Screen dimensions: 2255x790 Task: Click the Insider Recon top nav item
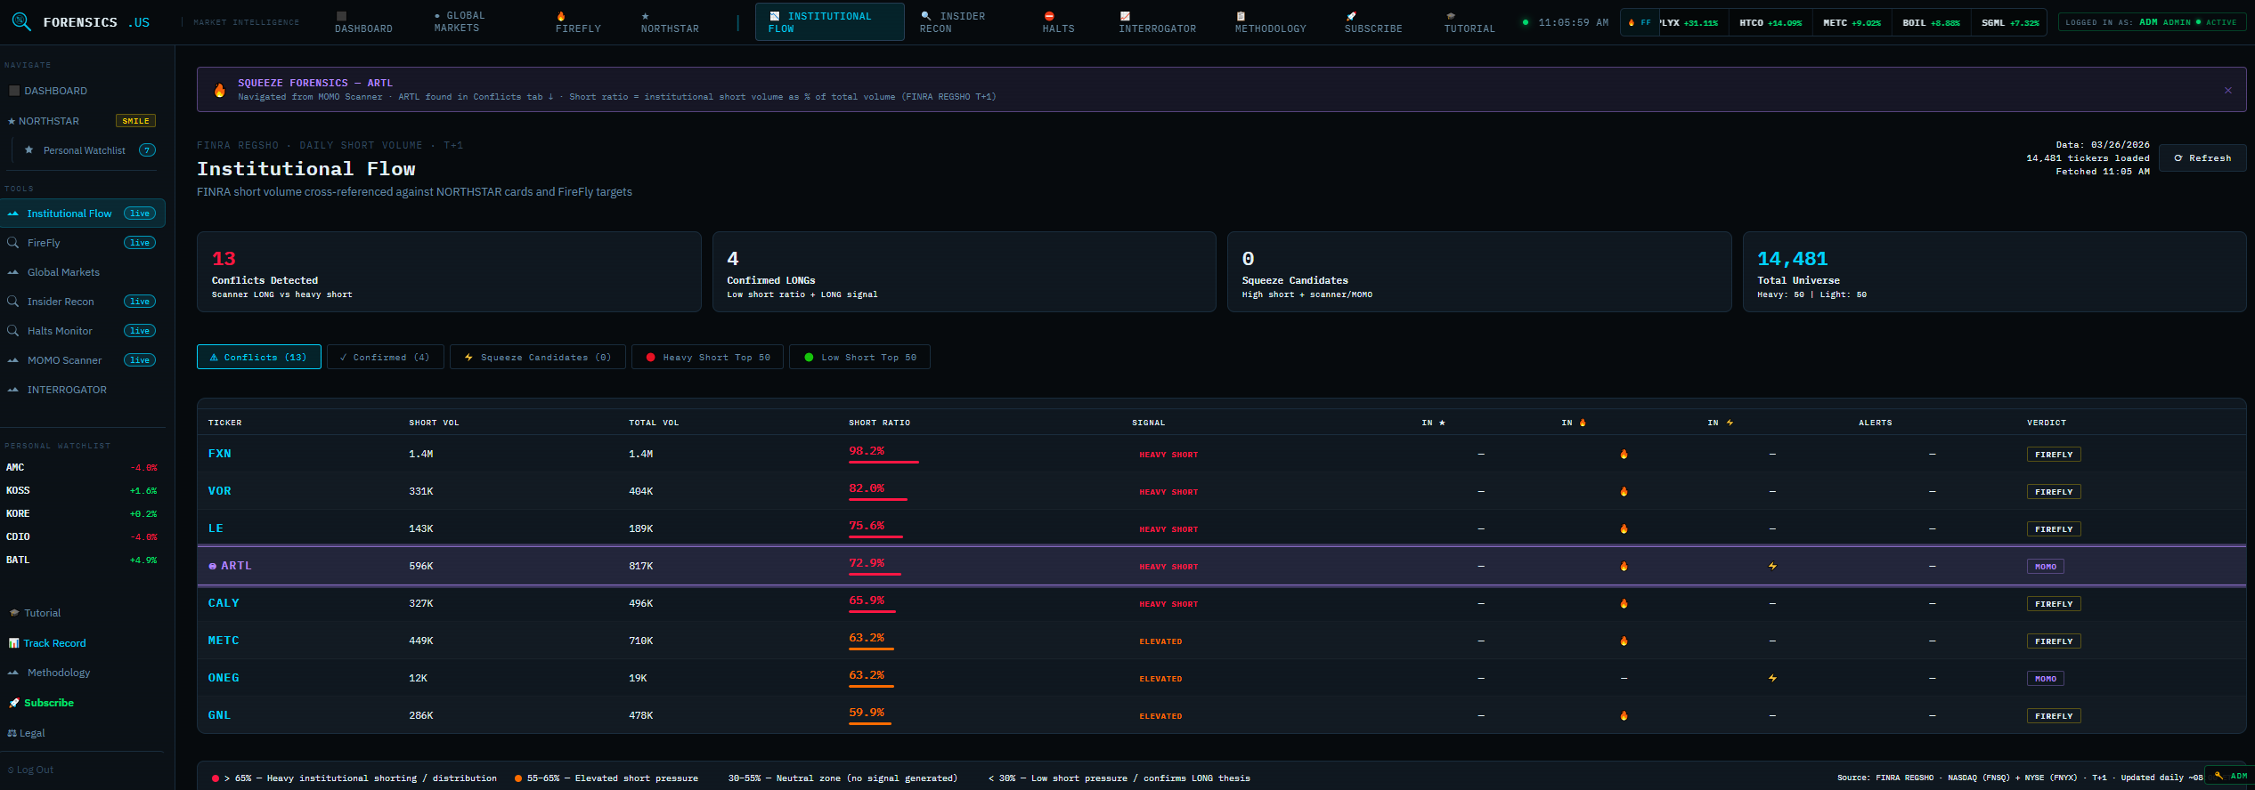[951, 22]
